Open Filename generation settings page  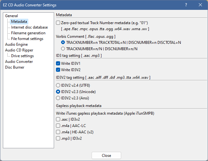28,33
